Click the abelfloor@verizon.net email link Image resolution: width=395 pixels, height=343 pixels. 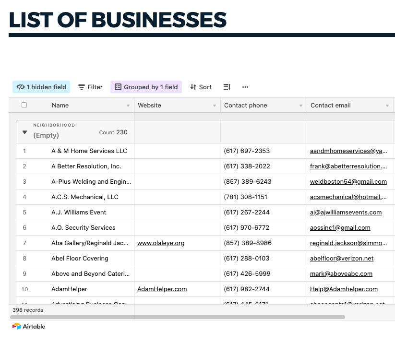point(342,259)
